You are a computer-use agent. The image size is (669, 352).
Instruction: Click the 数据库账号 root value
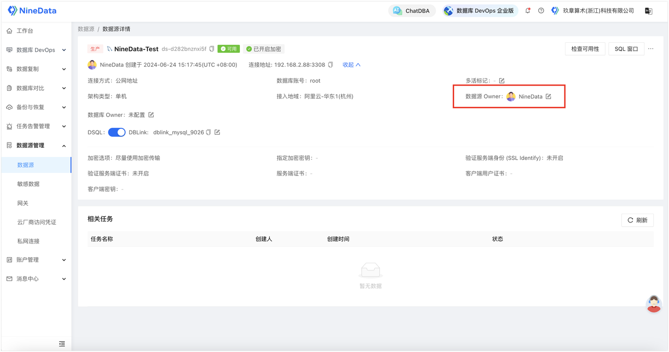[x=315, y=80]
